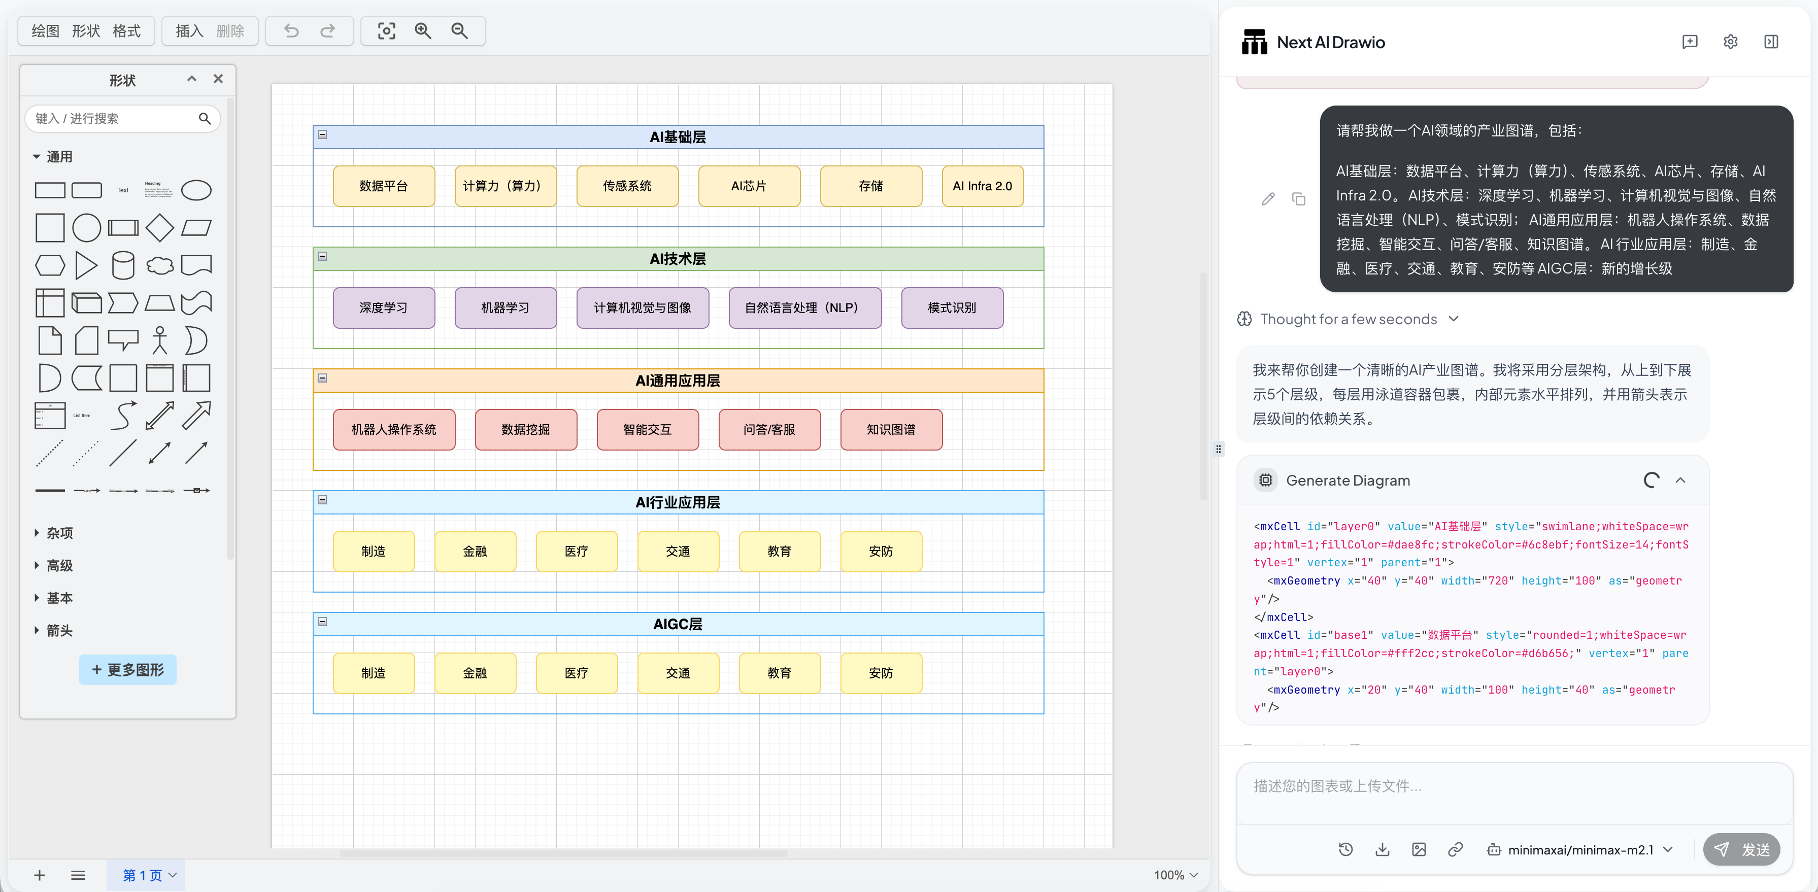This screenshot has width=1818, height=892.
Task: Collapse the AIGC层 swimlane toggle
Action: 322,622
